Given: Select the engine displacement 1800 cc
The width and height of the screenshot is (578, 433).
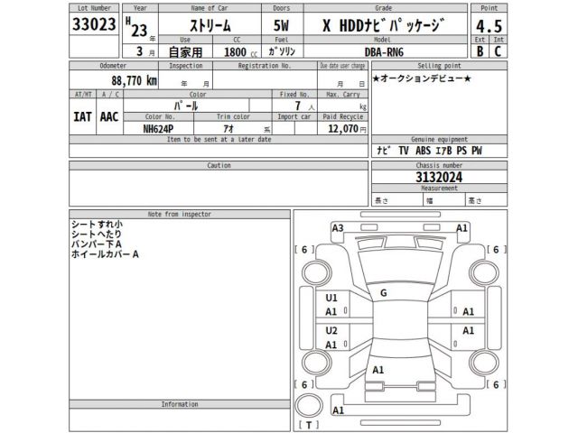Looking at the screenshot, I should coord(240,52).
